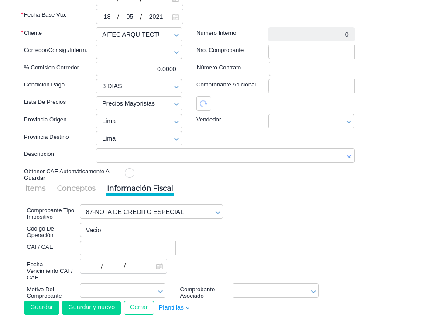Open the Vendedor dropdown

tap(349, 121)
